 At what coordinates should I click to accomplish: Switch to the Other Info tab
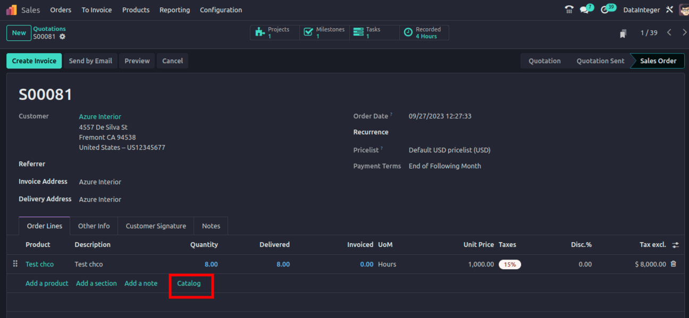tap(94, 226)
